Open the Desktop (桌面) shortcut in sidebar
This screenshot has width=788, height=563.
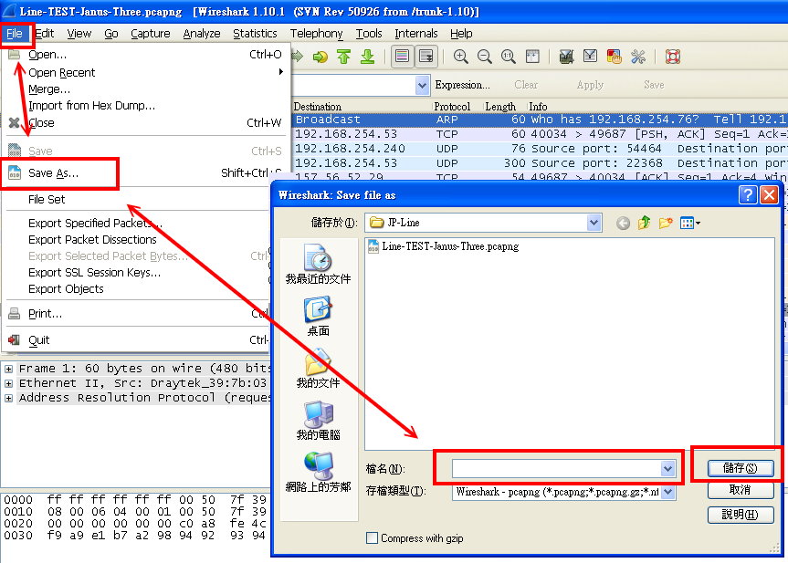pos(318,316)
